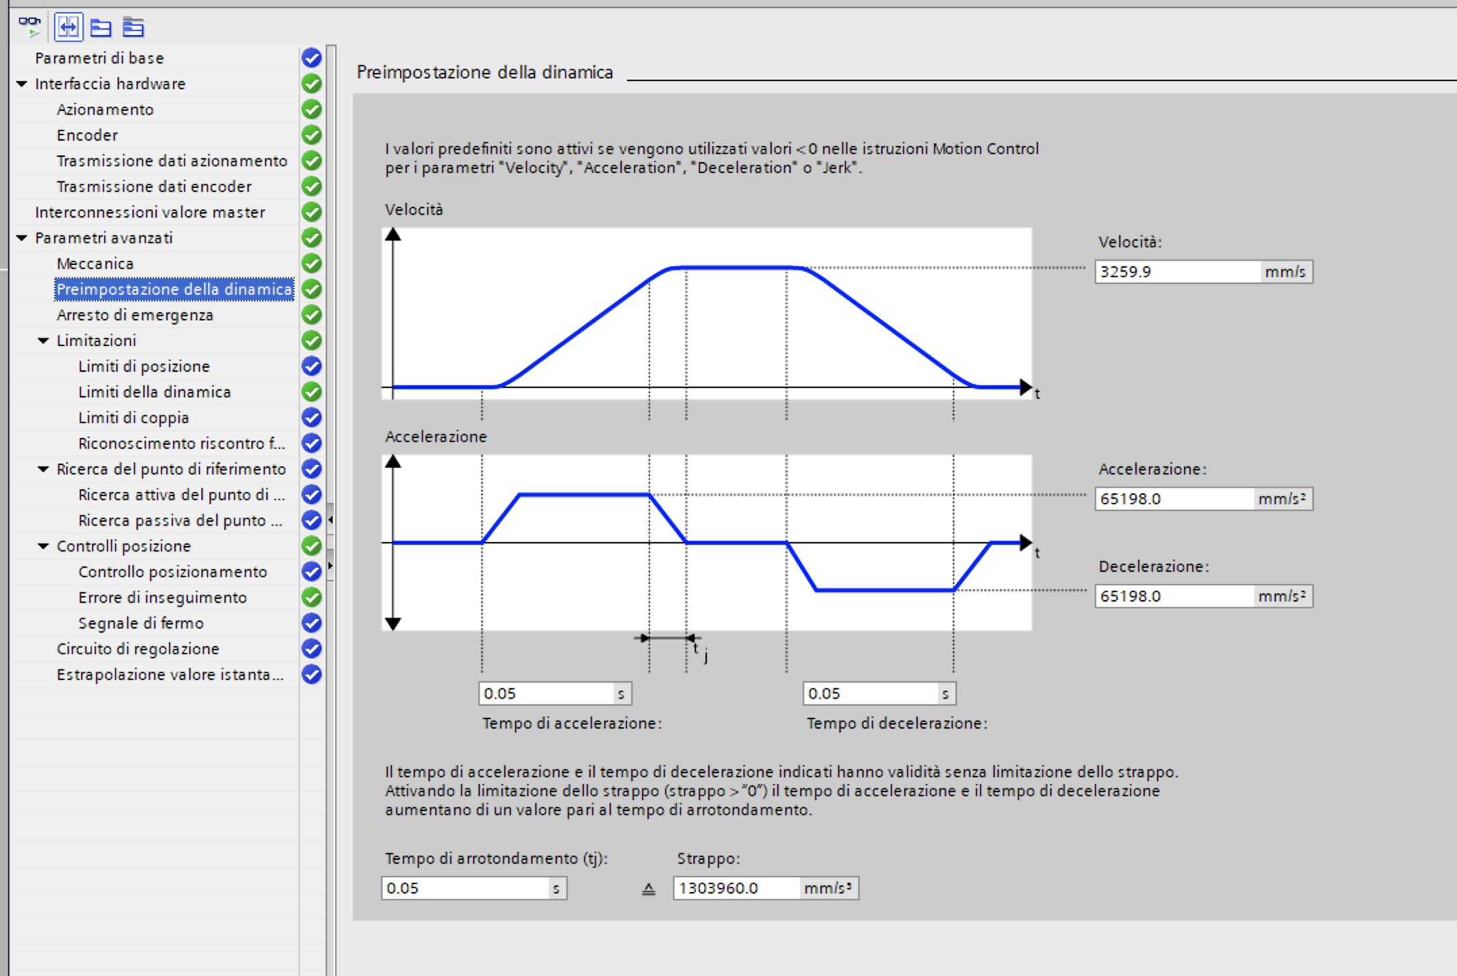Collapse the Controlli posizione node
Screen dimensions: 1457x976
pos(44,546)
